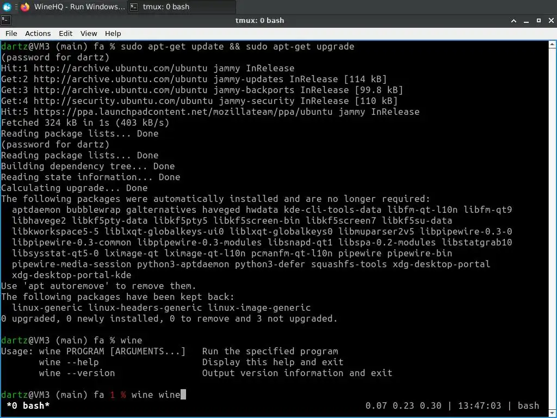Screen dimensions: 557x418
Task: Close the tmux terminal window
Action: [551, 21]
